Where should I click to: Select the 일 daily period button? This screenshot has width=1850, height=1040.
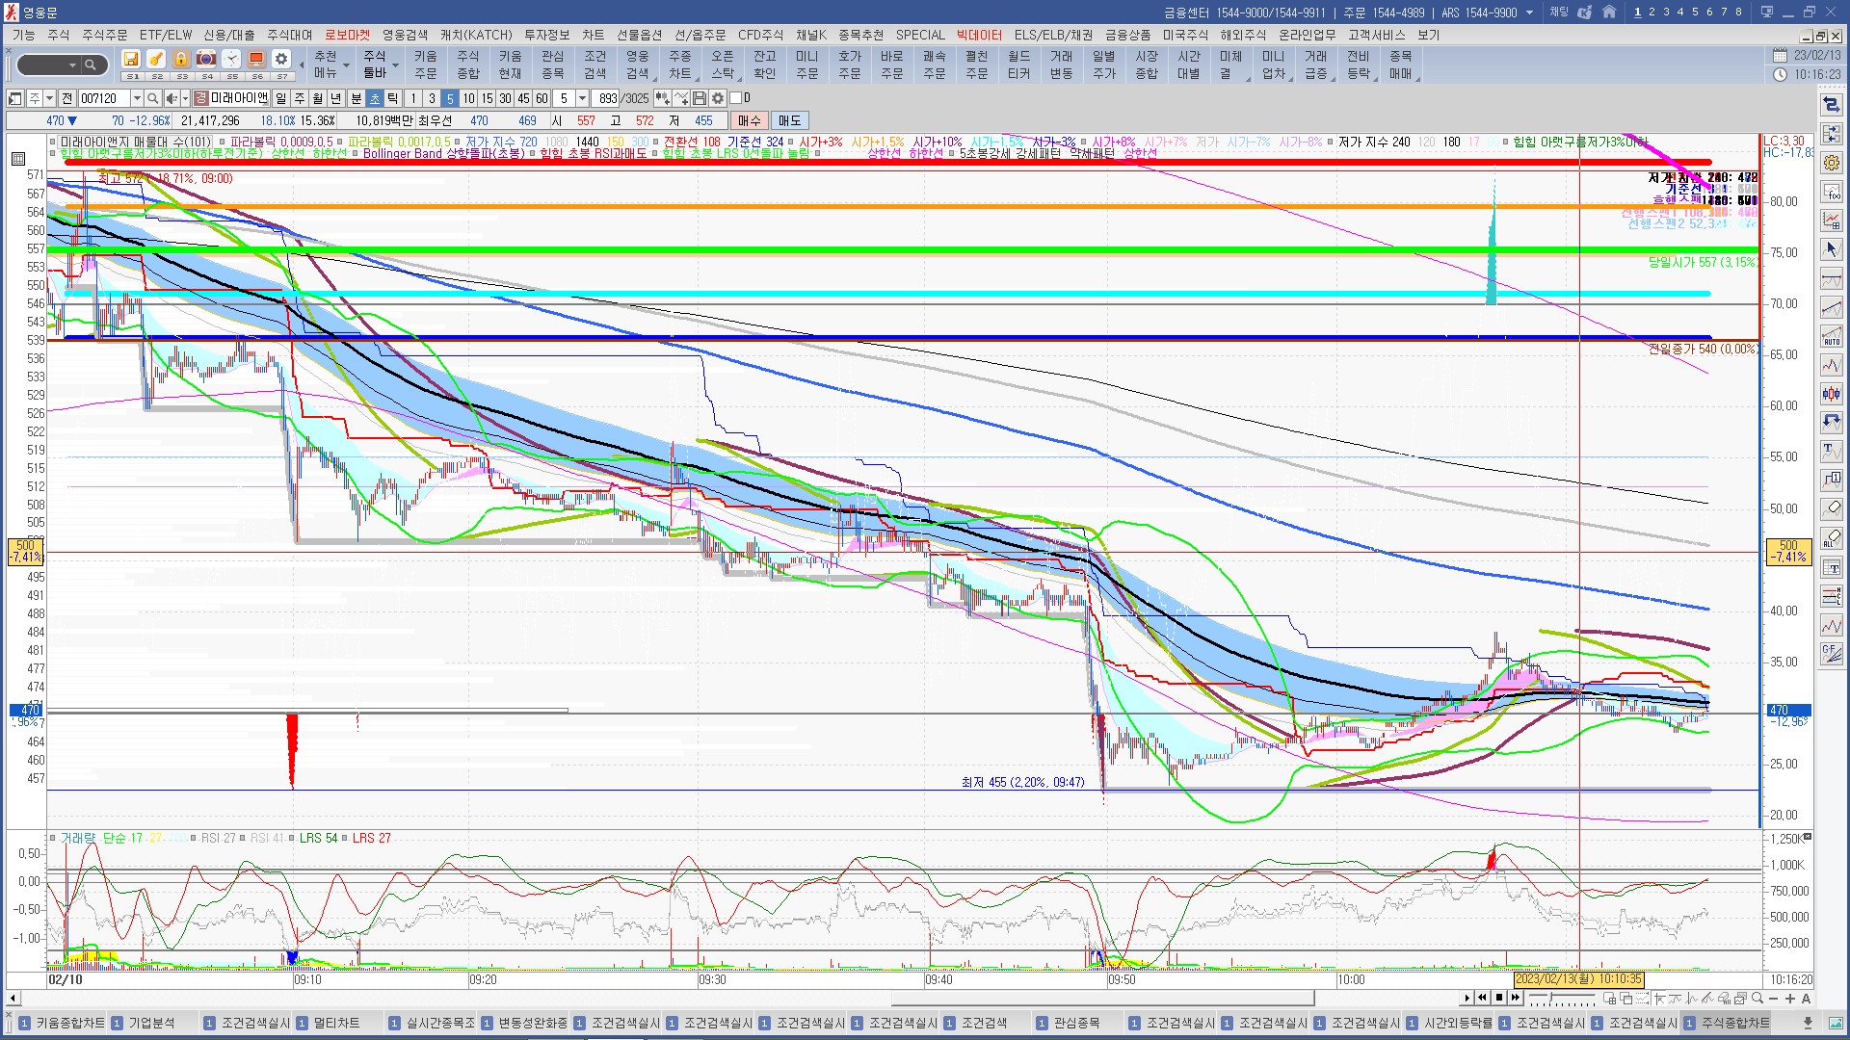(x=280, y=98)
